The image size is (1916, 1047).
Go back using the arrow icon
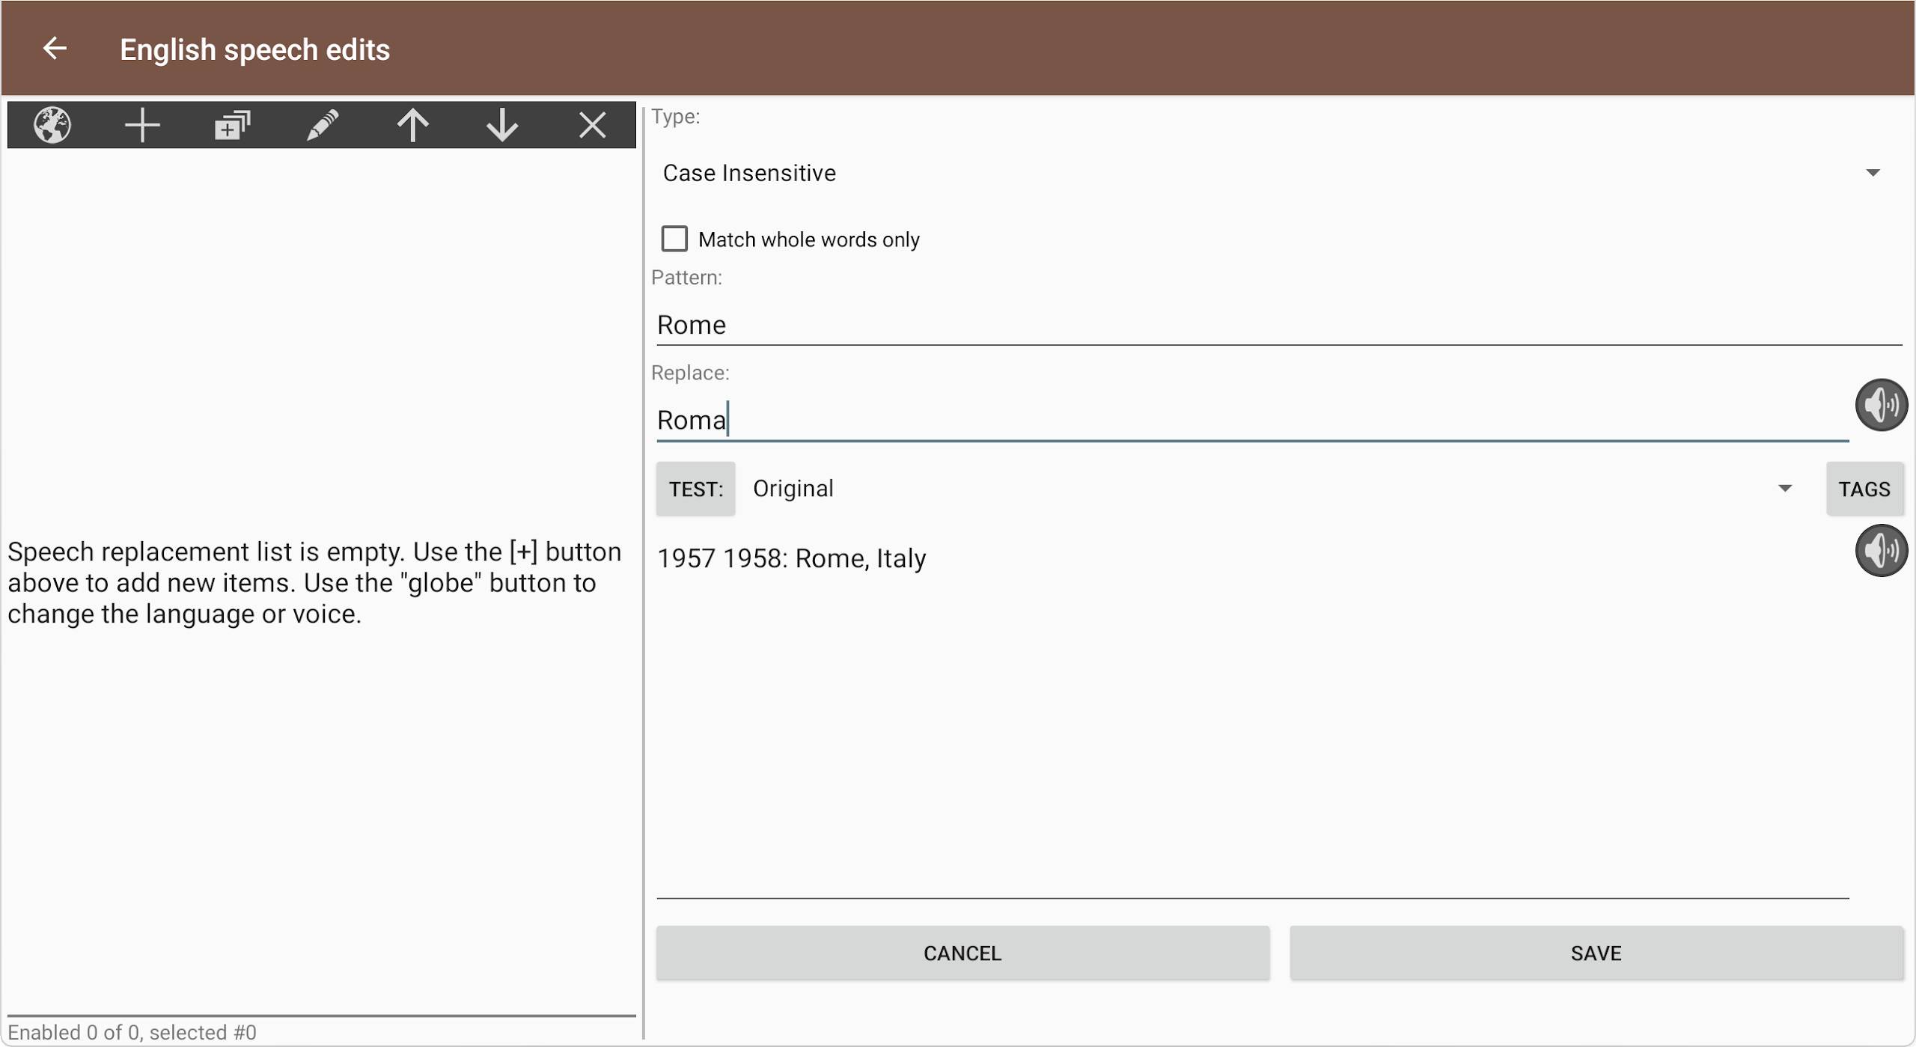pos(55,49)
